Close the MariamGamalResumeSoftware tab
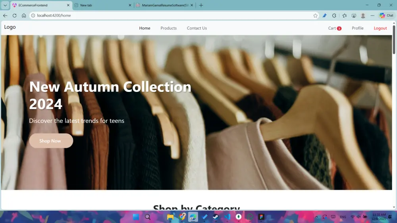Viewport: 397px width, 223px height. coord(192,5)
